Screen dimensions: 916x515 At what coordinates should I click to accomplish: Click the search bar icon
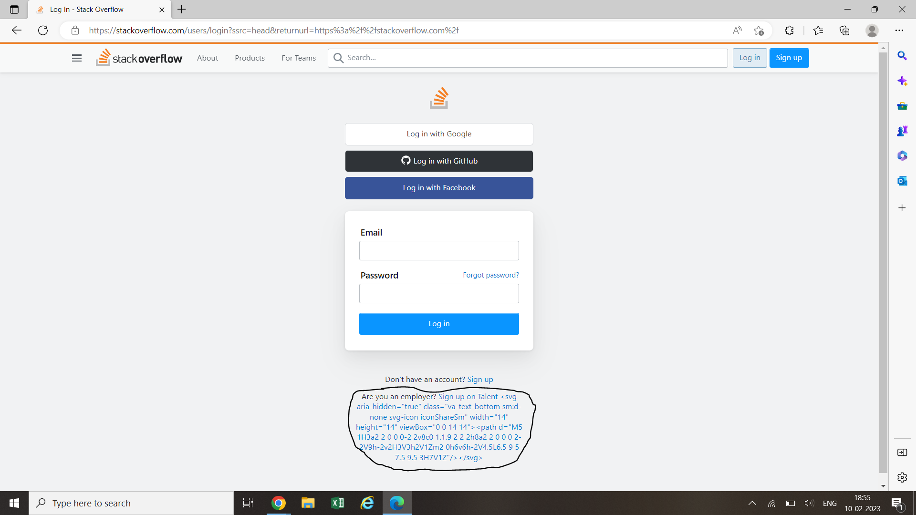[338, 58]
